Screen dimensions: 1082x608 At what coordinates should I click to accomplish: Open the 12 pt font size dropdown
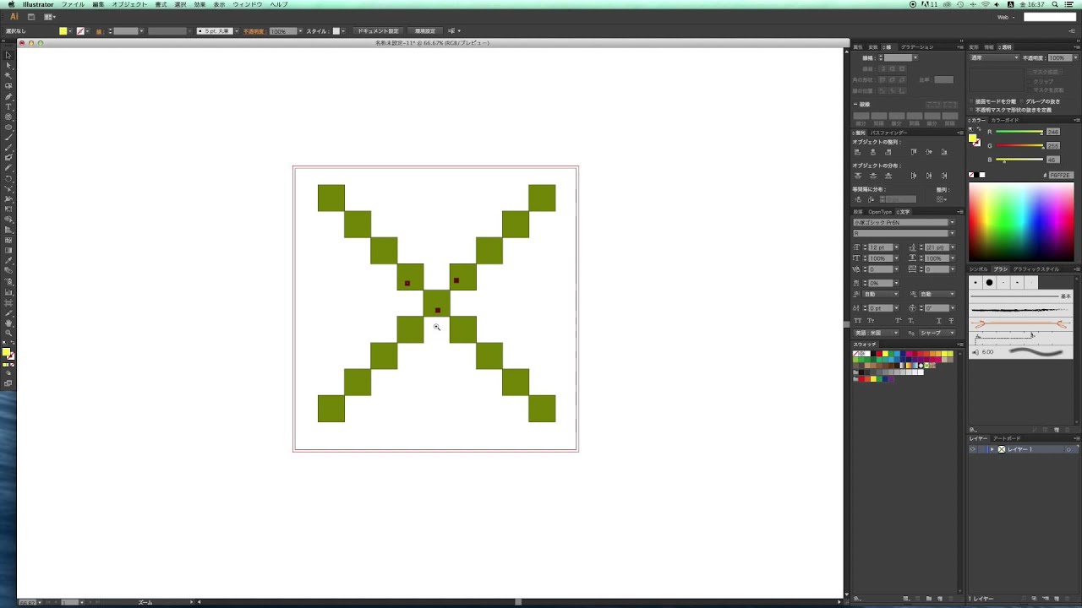pos(897,247)
